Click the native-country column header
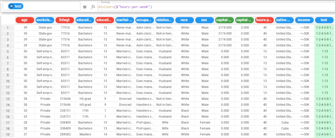 click(x=284, y=20)
